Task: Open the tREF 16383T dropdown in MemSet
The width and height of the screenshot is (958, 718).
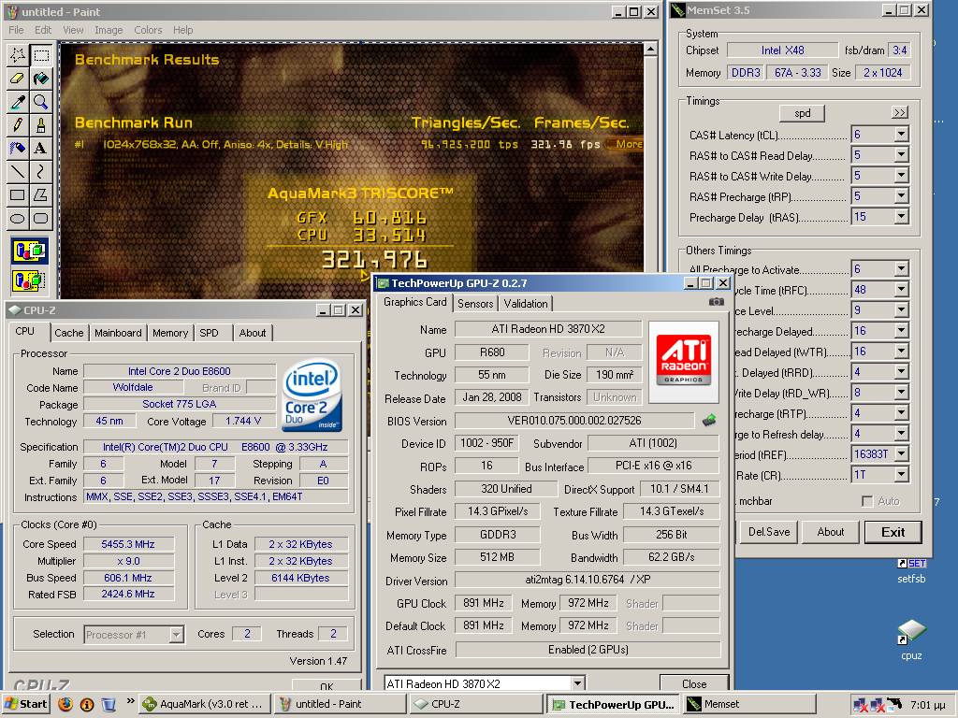Action: click(x=901, y=453)
